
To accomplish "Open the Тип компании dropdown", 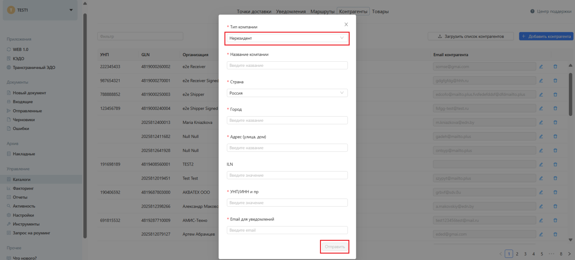I will point(287,38).
